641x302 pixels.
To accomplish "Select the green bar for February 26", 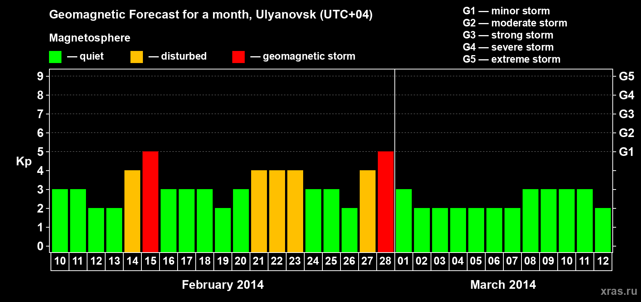I will [350, 230].
